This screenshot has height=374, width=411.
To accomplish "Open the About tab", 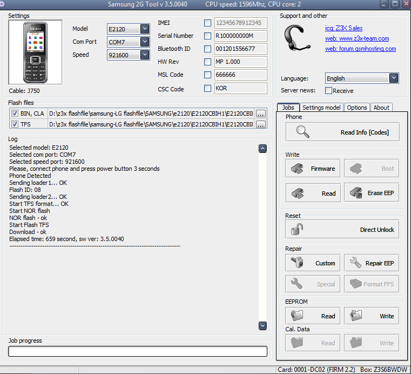I will (381, 107).
